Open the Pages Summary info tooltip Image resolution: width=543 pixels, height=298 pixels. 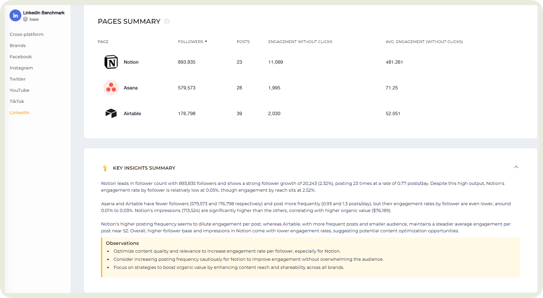click(x=166, y=21)
